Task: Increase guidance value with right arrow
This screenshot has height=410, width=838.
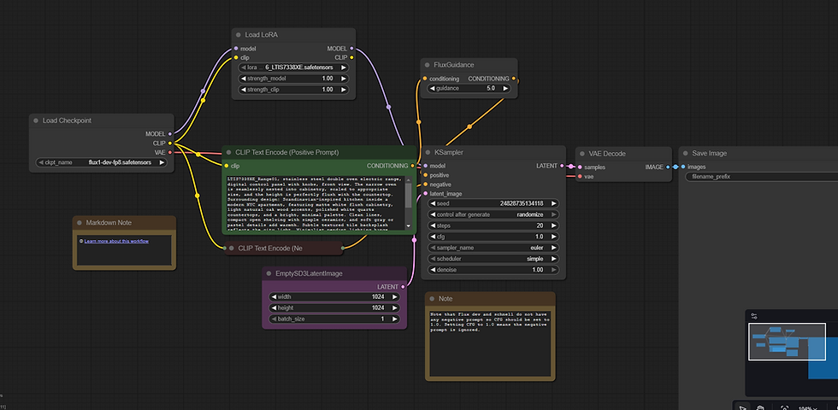Action: pos(505,88)
